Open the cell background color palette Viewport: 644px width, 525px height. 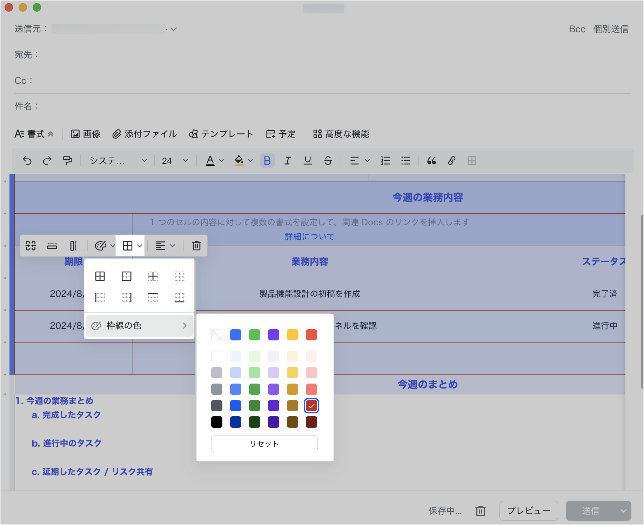click(x=105, y=246)
